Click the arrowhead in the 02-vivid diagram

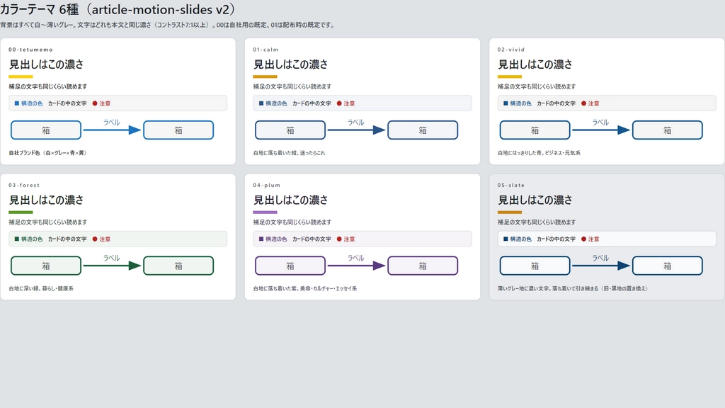click(624, 130)
